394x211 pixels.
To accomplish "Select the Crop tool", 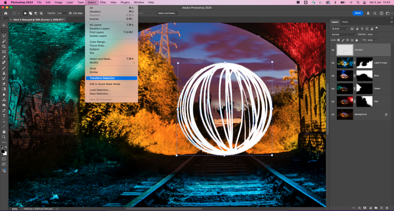I will tap(4, 46).
